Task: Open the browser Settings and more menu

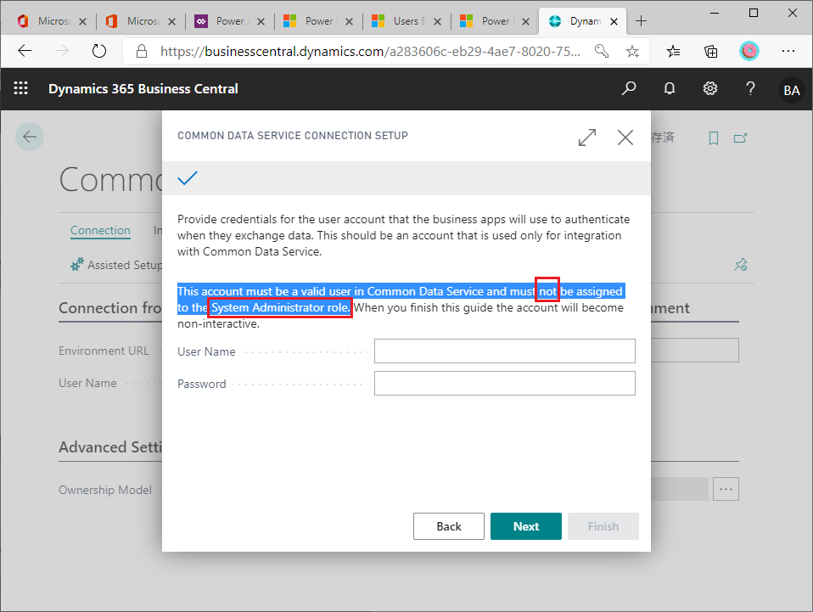Action: point(788,51)
